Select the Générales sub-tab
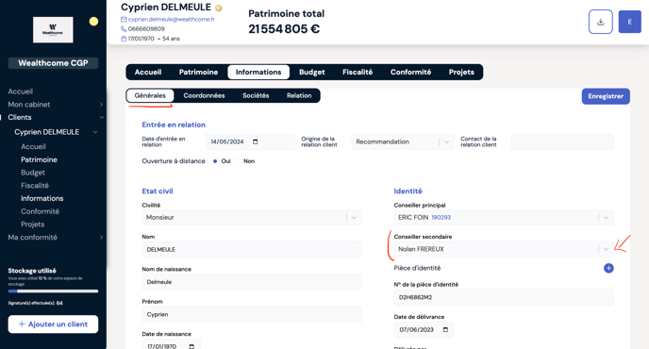The height and width of the screenshot is (349, 649). [x=150, y=95]
